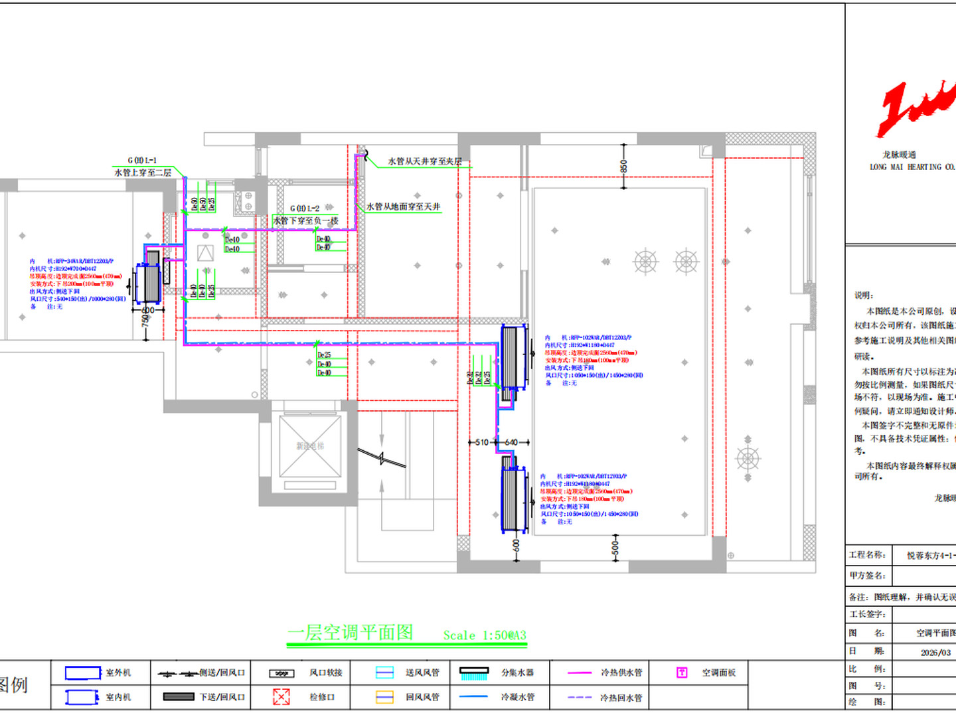Select the 分集水器 manifold legend symbol
The width and height of the screenshot is (956, 717).
click(474, 673)
